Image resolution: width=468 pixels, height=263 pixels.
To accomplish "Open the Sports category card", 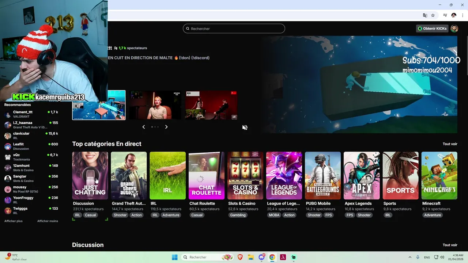I will (x=400, y=176).
